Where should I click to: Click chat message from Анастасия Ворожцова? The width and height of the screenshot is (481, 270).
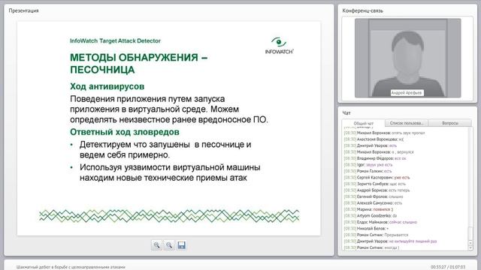374,139
